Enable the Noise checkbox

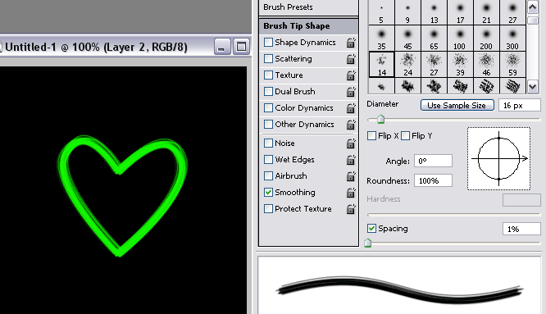pos(268,143)
